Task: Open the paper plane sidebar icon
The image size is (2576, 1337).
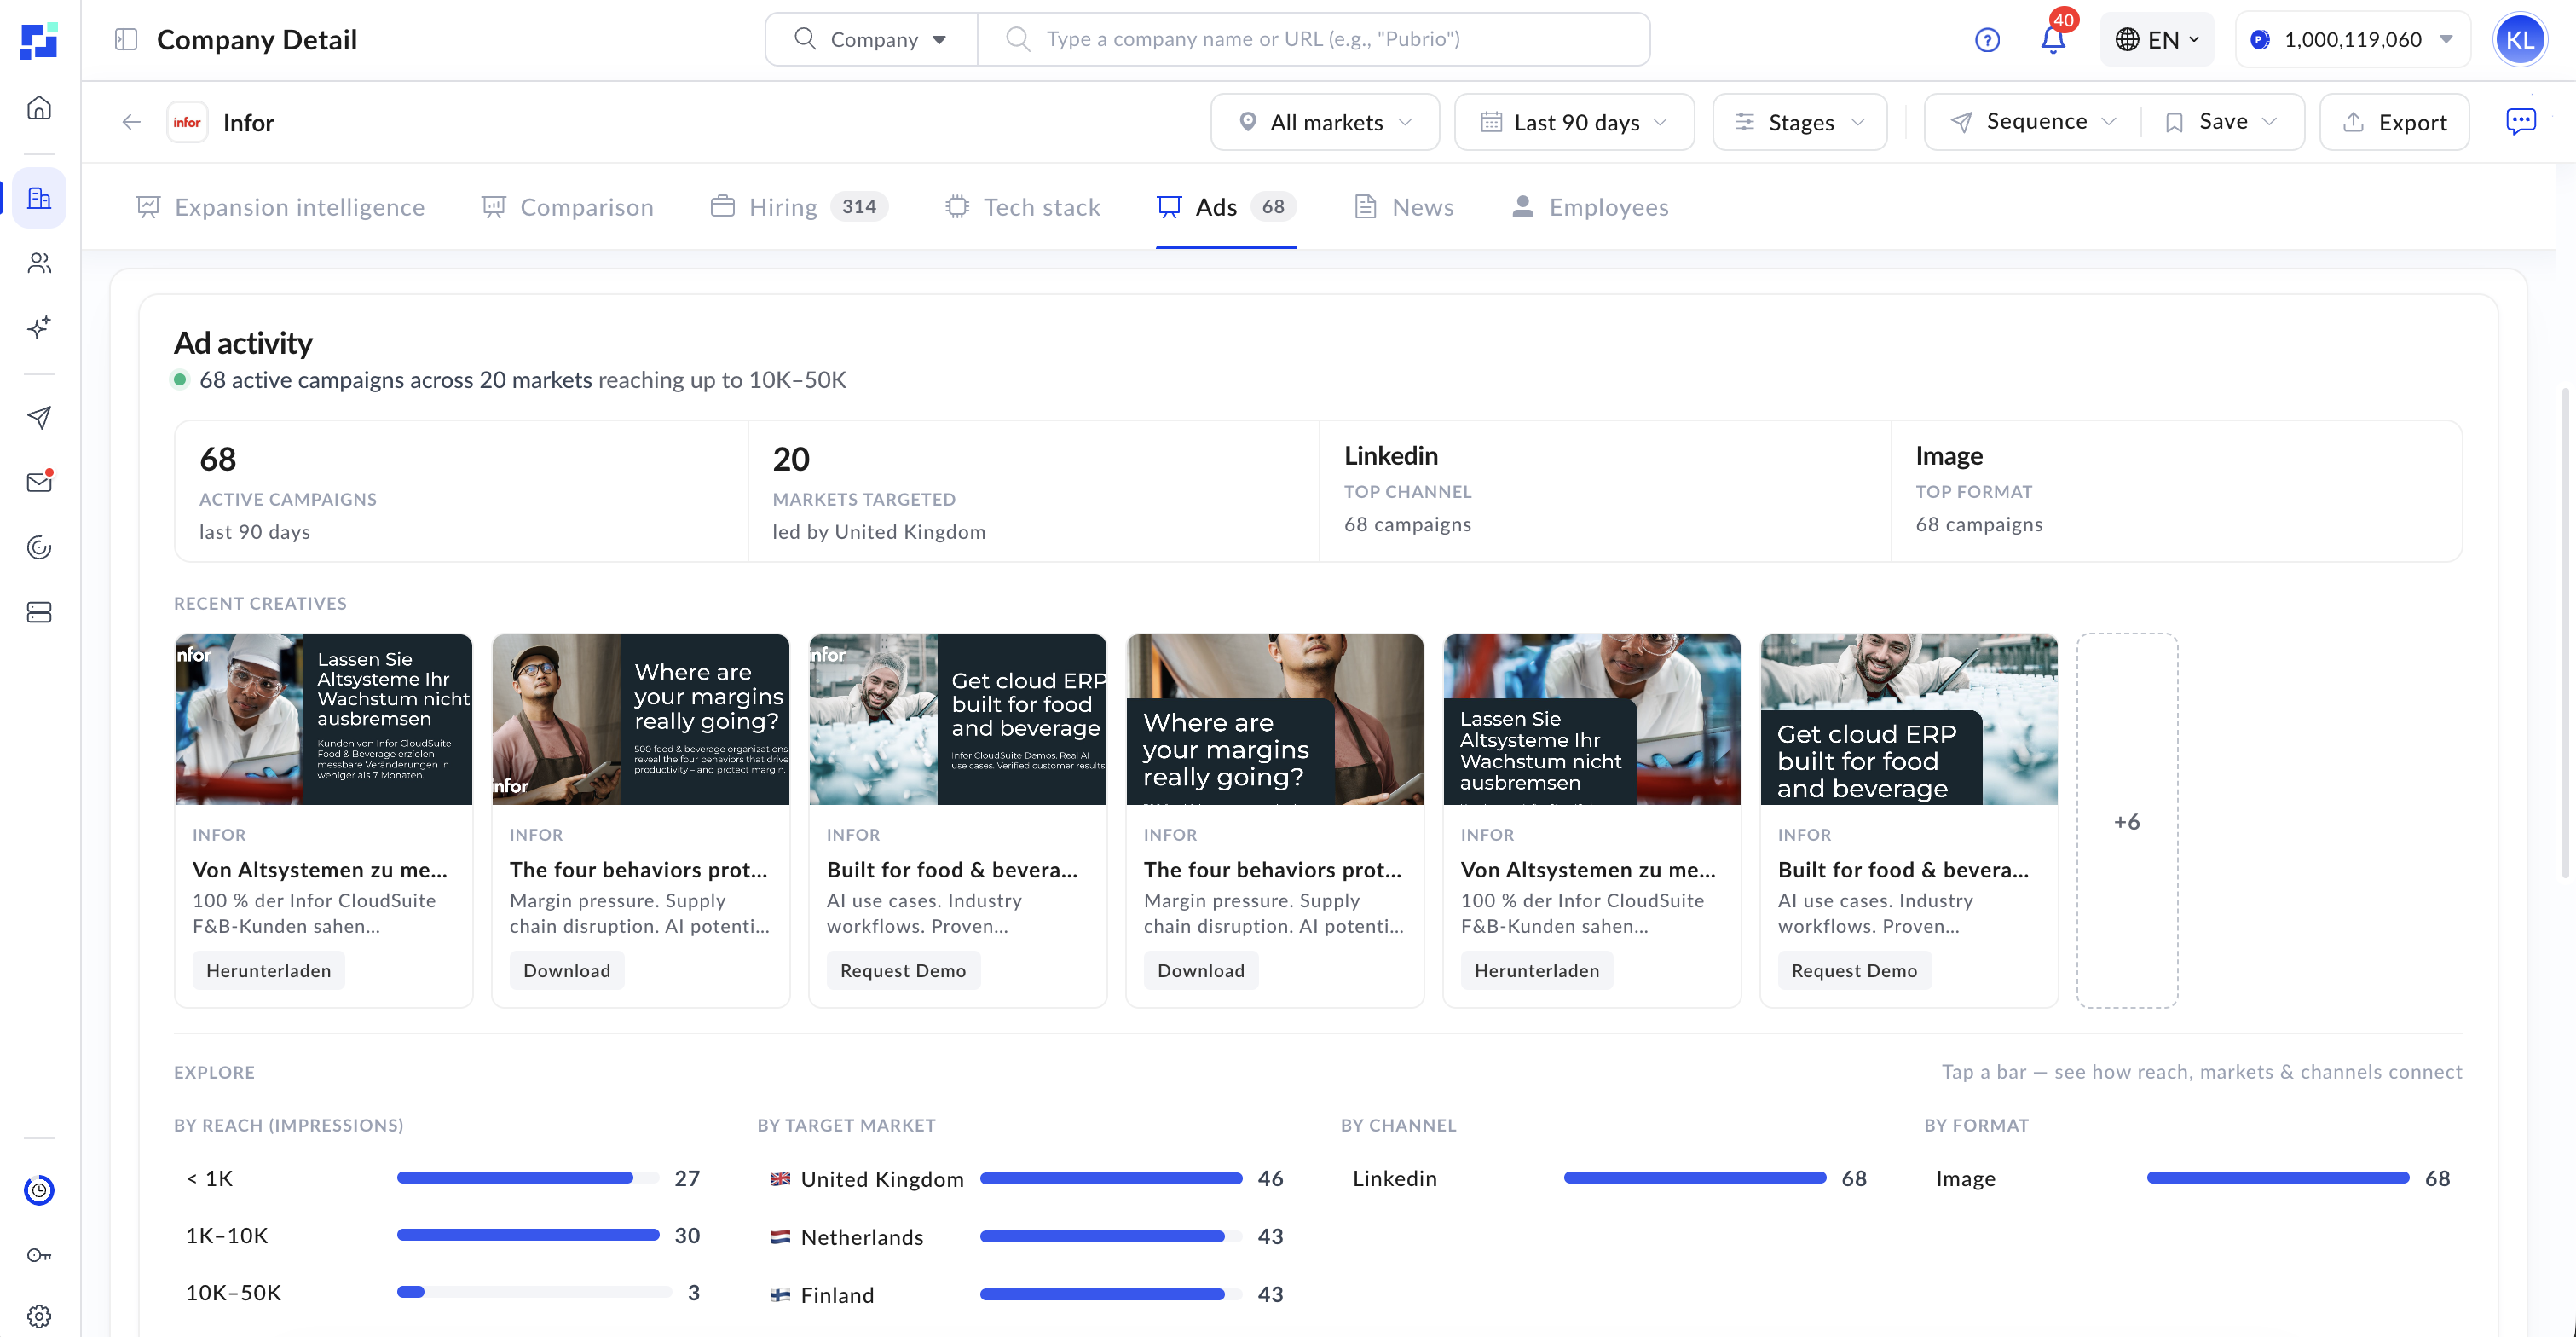Action: tap(39, 417)
